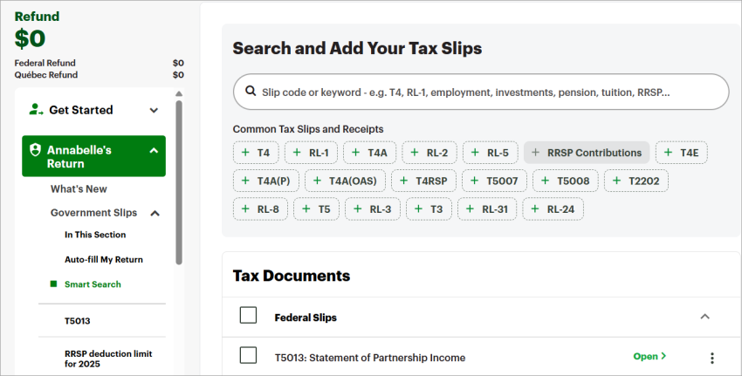
Task: Open What's New in sidebar
Action: coord(79,188)
